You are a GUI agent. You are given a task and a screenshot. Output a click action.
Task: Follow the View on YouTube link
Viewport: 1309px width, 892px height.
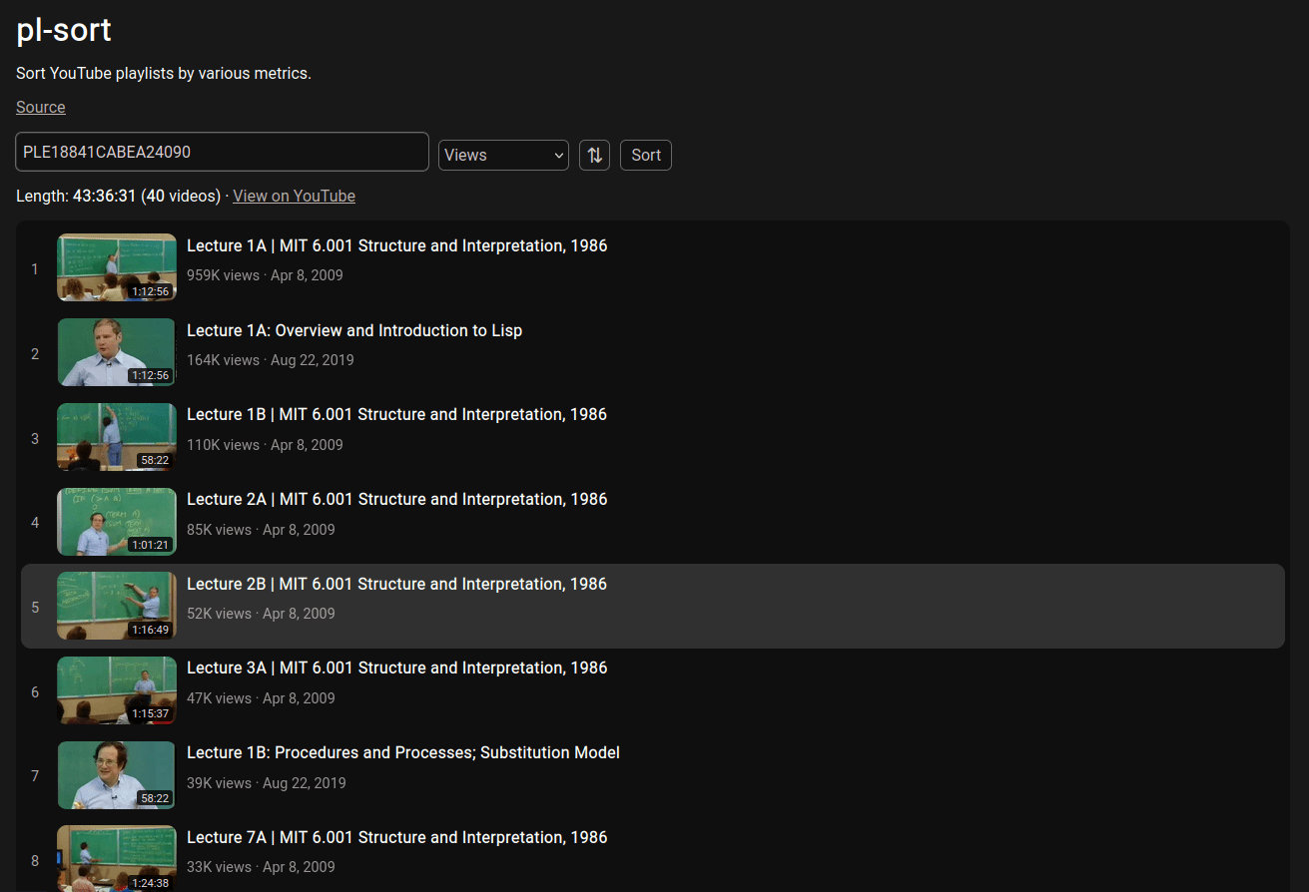(x=294, y=196)
